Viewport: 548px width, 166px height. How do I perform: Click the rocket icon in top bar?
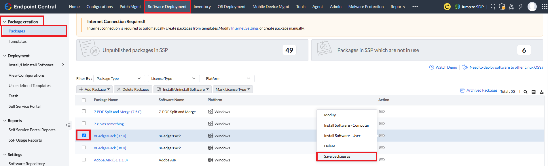tap(511, 7)
